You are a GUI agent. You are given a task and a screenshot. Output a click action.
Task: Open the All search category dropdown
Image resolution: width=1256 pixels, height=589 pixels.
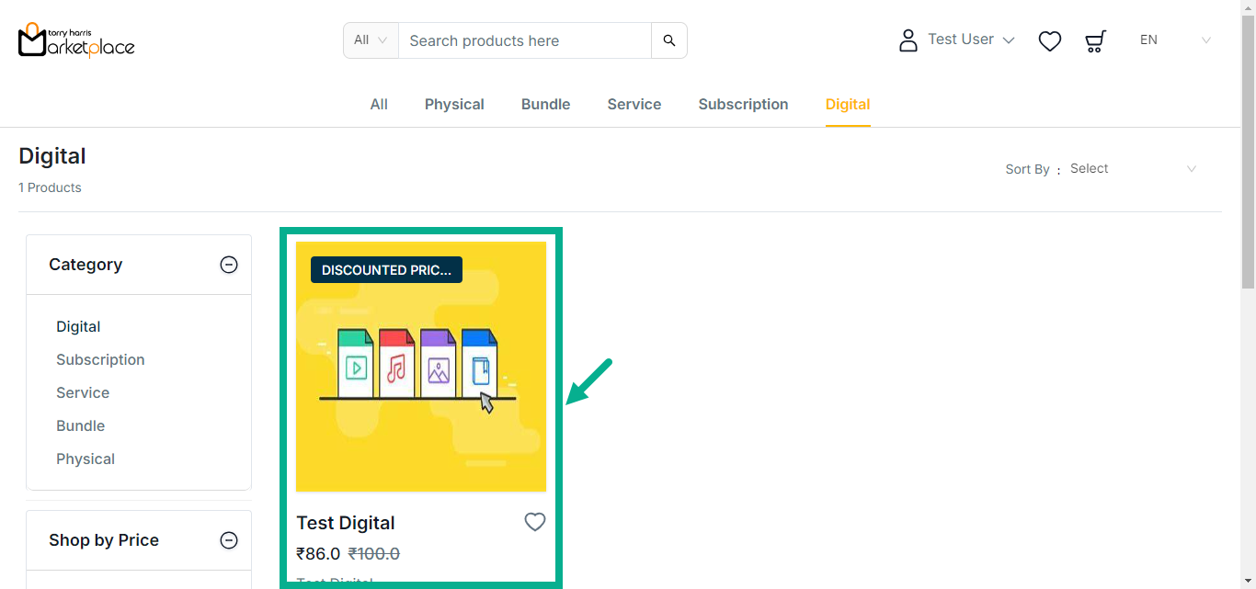[371, 40]
